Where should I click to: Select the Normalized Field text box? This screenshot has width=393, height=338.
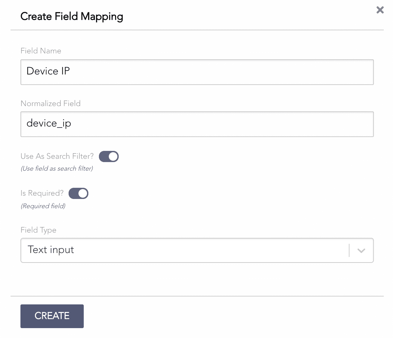pyautogui.click(x=197, y=124)
